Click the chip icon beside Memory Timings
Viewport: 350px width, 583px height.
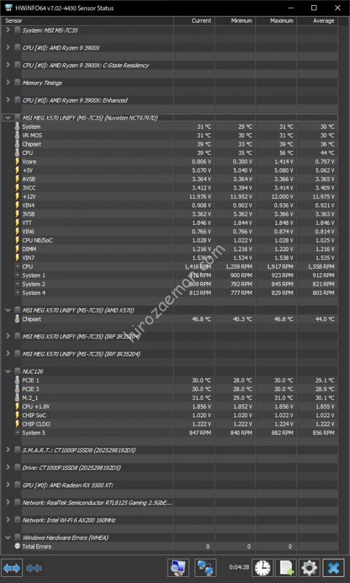click(17, 83)
